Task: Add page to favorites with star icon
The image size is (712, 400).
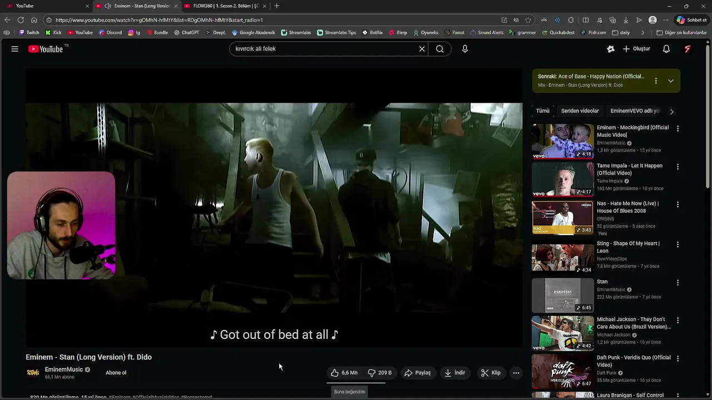Action: coord(528,20)
